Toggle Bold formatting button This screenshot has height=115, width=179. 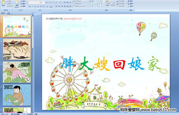click(30, 7)
